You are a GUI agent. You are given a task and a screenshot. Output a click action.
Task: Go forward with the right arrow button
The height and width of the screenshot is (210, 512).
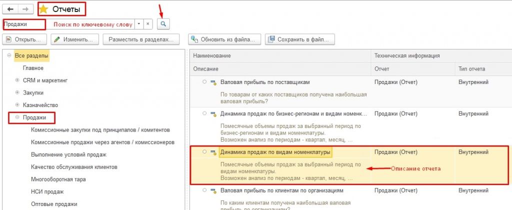pos(25,9)
